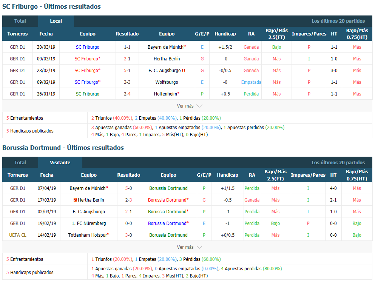Screen dimensions: 375x282
Task: Open Wolfsburgo team link
Action: (167, 82)
